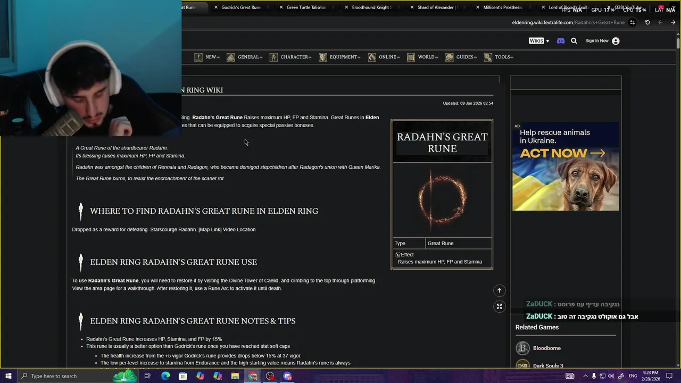Reload the page
Viewport: 681px width, 383px height.
[647, 22]
